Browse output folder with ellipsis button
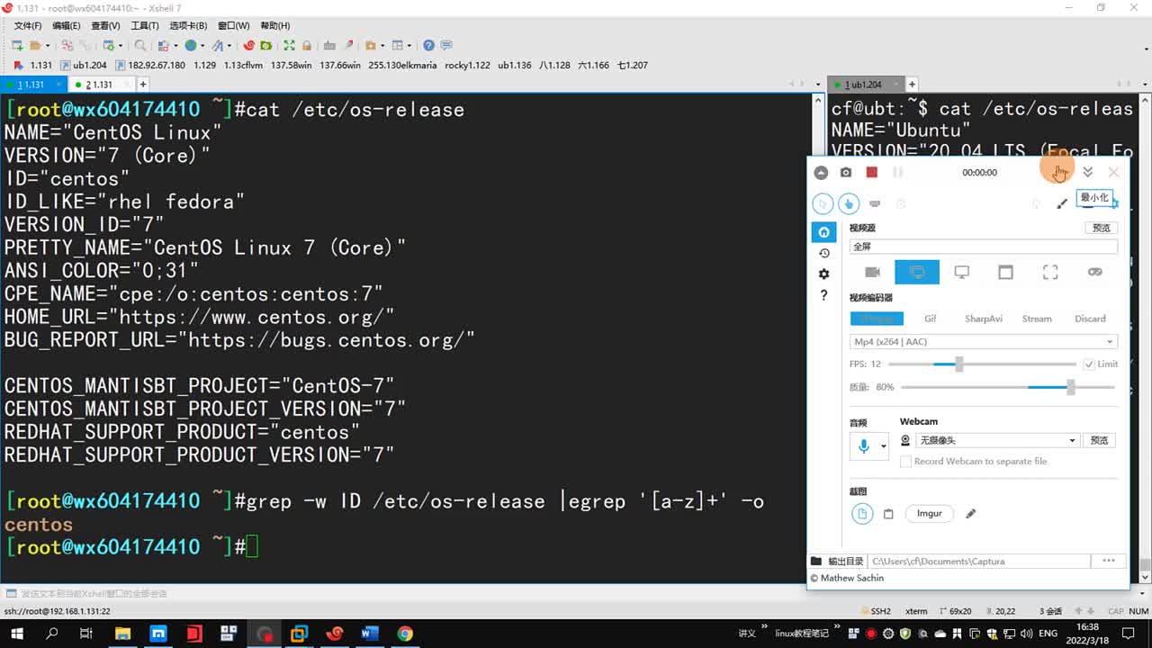Screen dimensions: 1152x648 coord(1109,561)
